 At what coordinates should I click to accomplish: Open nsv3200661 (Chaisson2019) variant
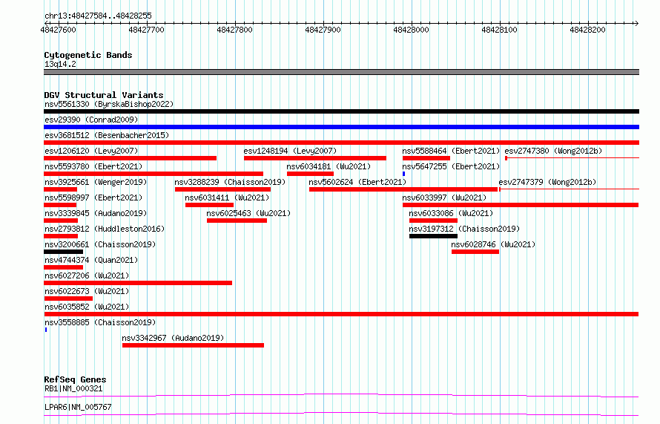(100, 244)
